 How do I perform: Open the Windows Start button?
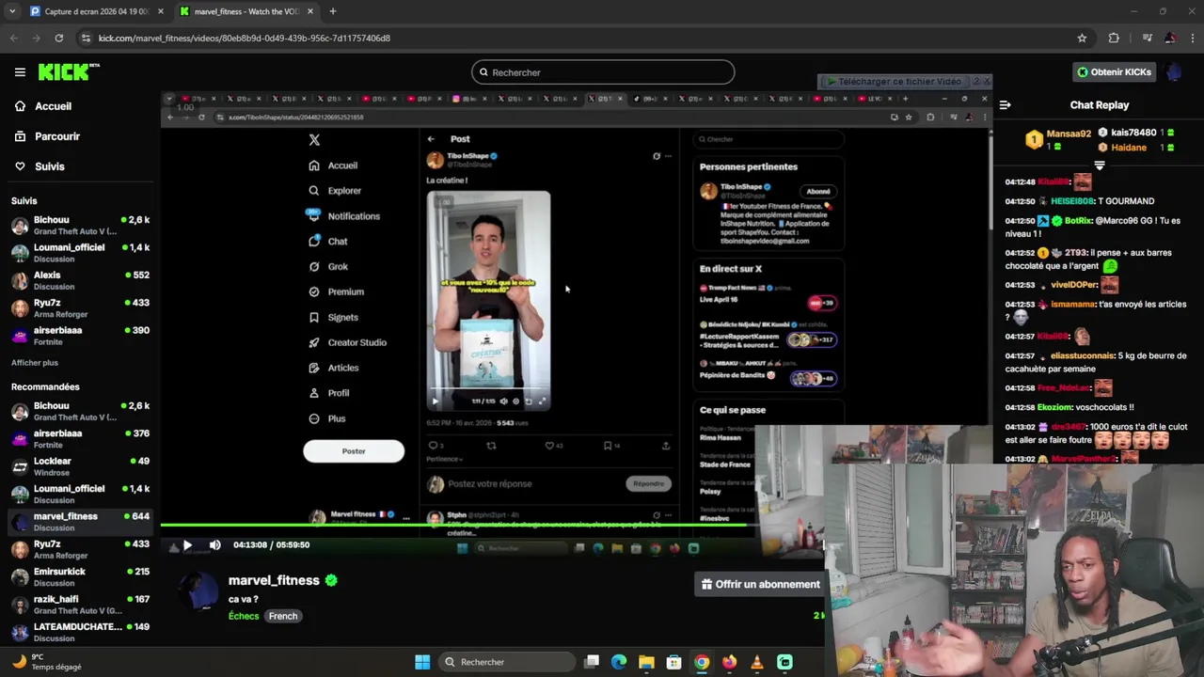[422, 662]
